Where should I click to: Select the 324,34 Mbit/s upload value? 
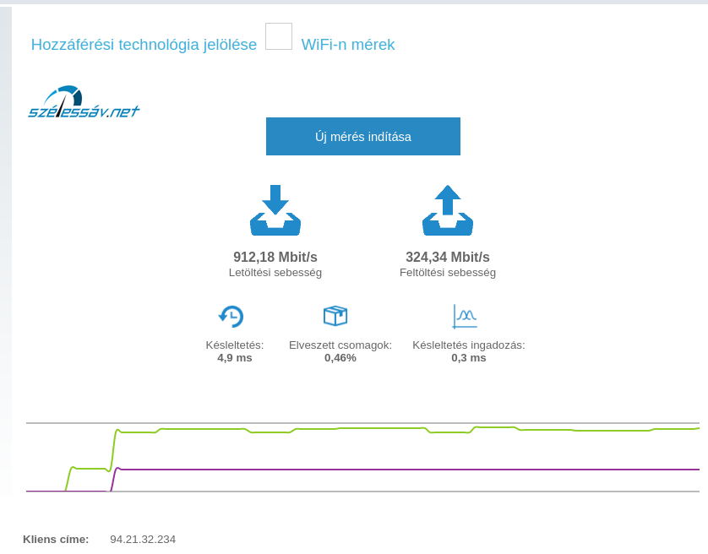point(448,257)
